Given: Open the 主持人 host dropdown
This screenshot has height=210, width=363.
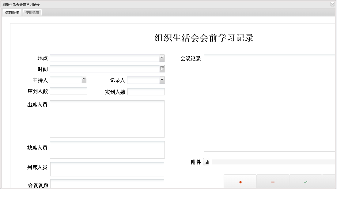Looking at the screenshot, I should click(85, 79).
